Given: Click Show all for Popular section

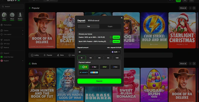Looking at the screenshot, I should point(183,8).
